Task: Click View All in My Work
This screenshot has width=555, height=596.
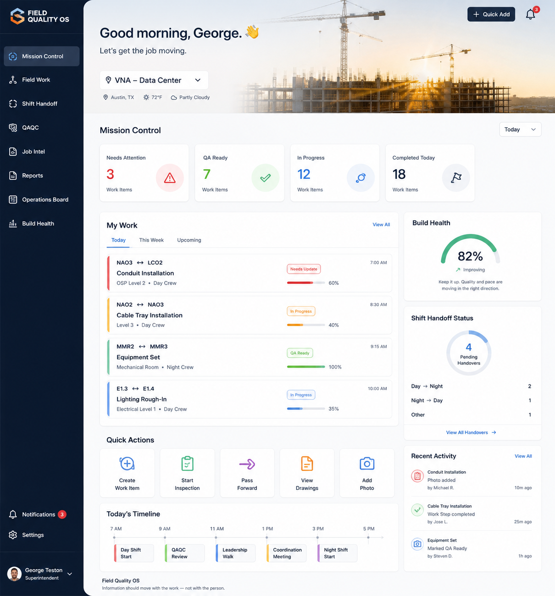Action: click(381, 225)
